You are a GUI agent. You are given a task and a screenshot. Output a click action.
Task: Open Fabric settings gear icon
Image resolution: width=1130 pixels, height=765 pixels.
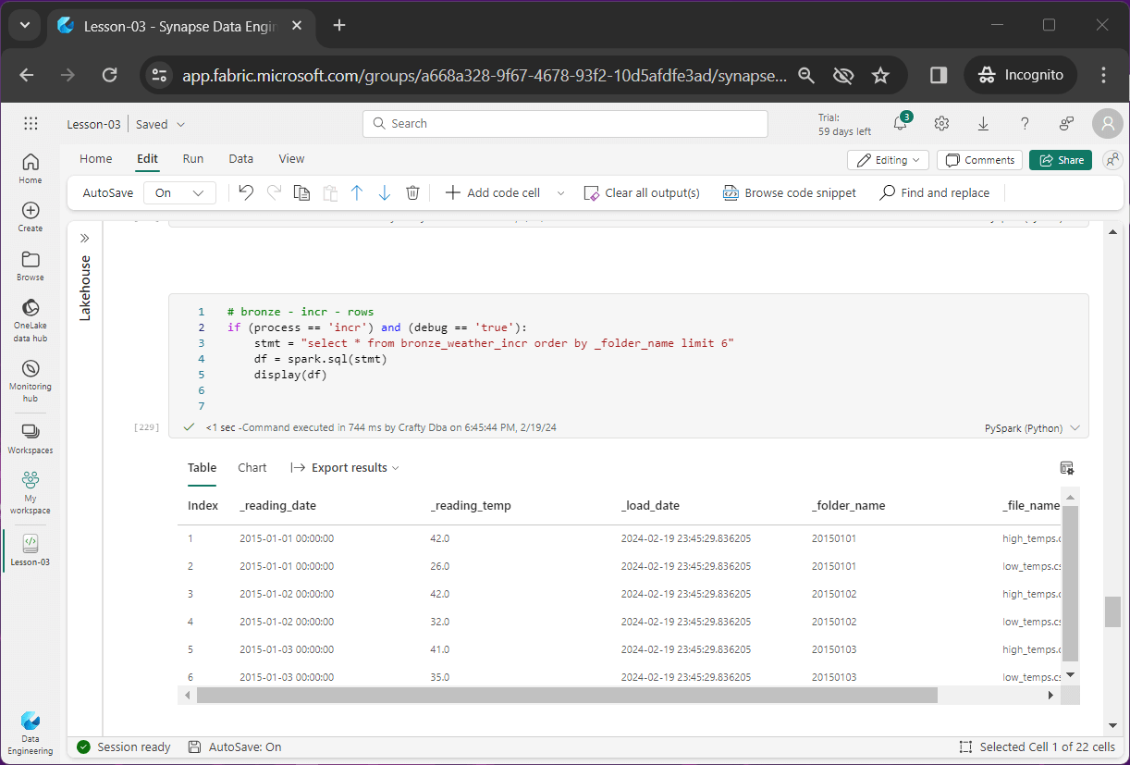[941, 124]
